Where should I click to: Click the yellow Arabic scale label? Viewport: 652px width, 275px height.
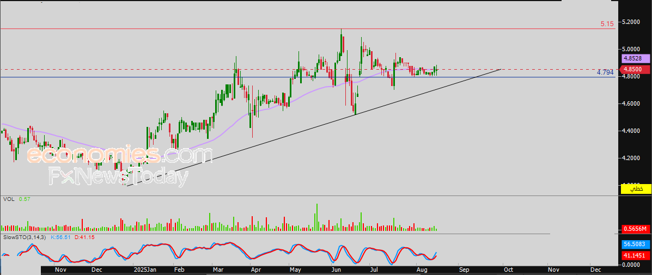(x=635, y=189)
